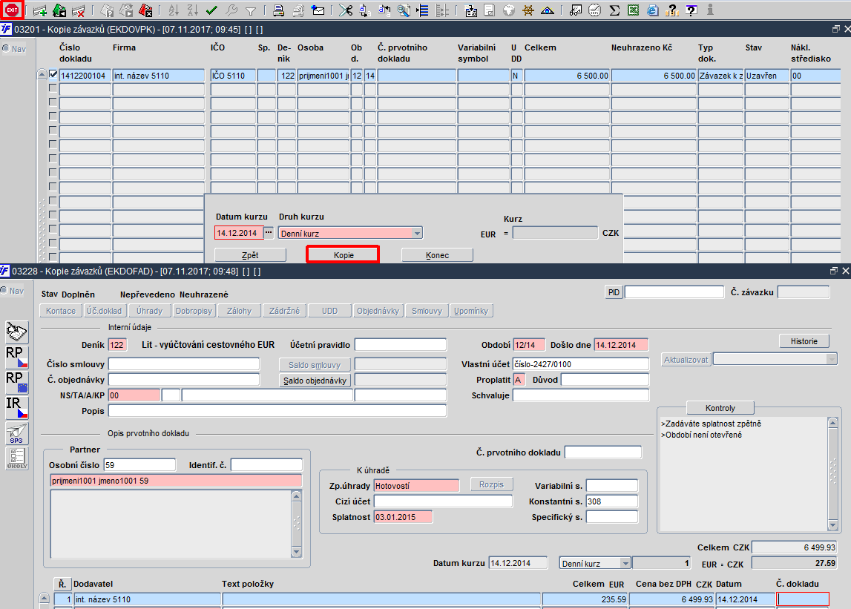The height and width of the screenshot is (609, 851).
Task: Click the Konec button in dialog
Action: (438, 255)
